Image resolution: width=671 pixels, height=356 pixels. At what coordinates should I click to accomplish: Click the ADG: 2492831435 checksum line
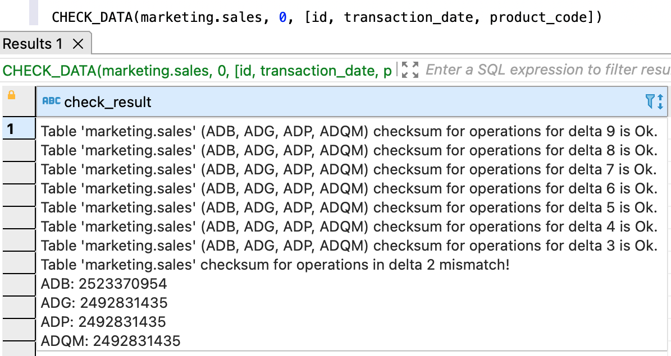pyautogui.click(x=104, y=303)
